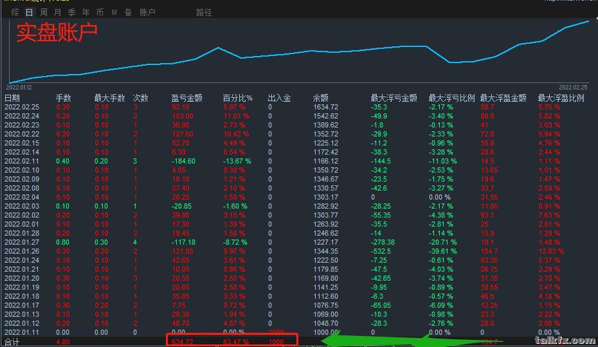Click the 路径 path button
598x347 pixels.
pos(204,12)
